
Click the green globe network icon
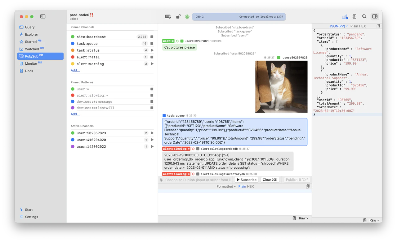click(187, 16)
